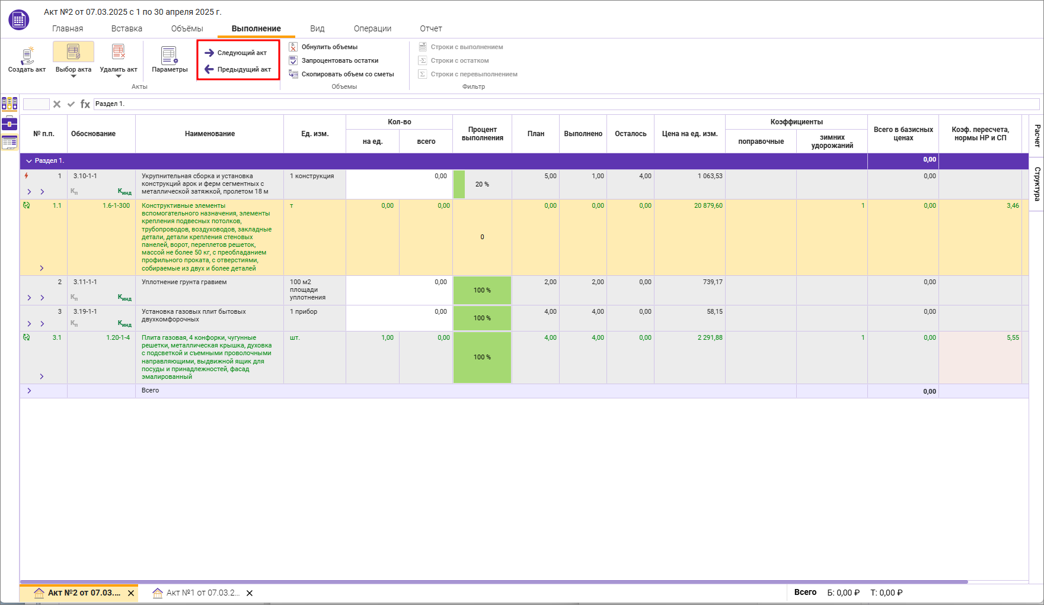Click the application logo button at the top-left
Screen dimensions: 1044x605
[19, 20]
